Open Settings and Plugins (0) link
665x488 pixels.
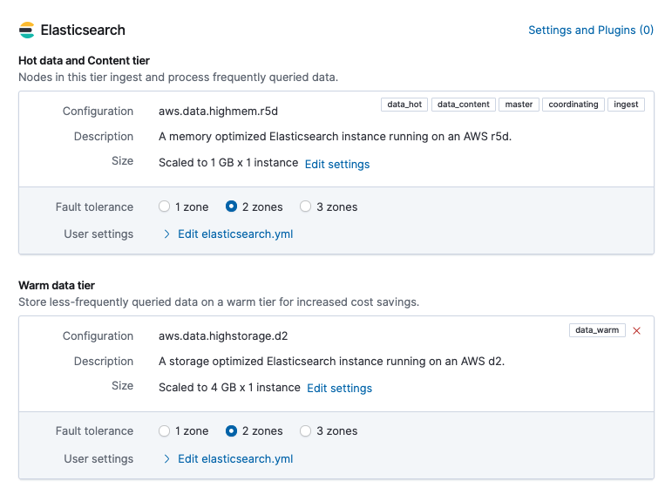pyautogui.click(x=590, y=30)
